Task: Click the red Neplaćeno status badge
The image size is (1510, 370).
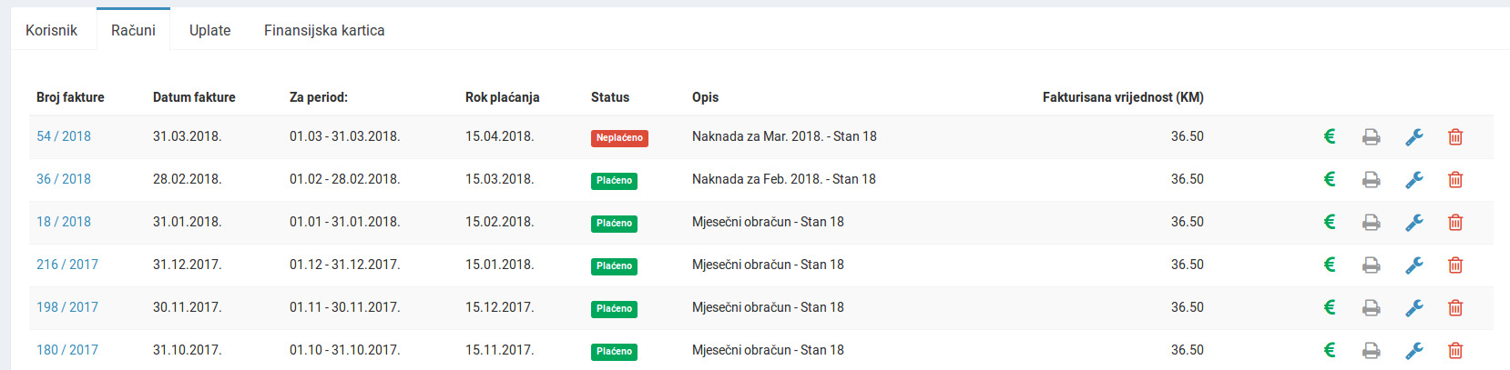Action: pos(619,138)
